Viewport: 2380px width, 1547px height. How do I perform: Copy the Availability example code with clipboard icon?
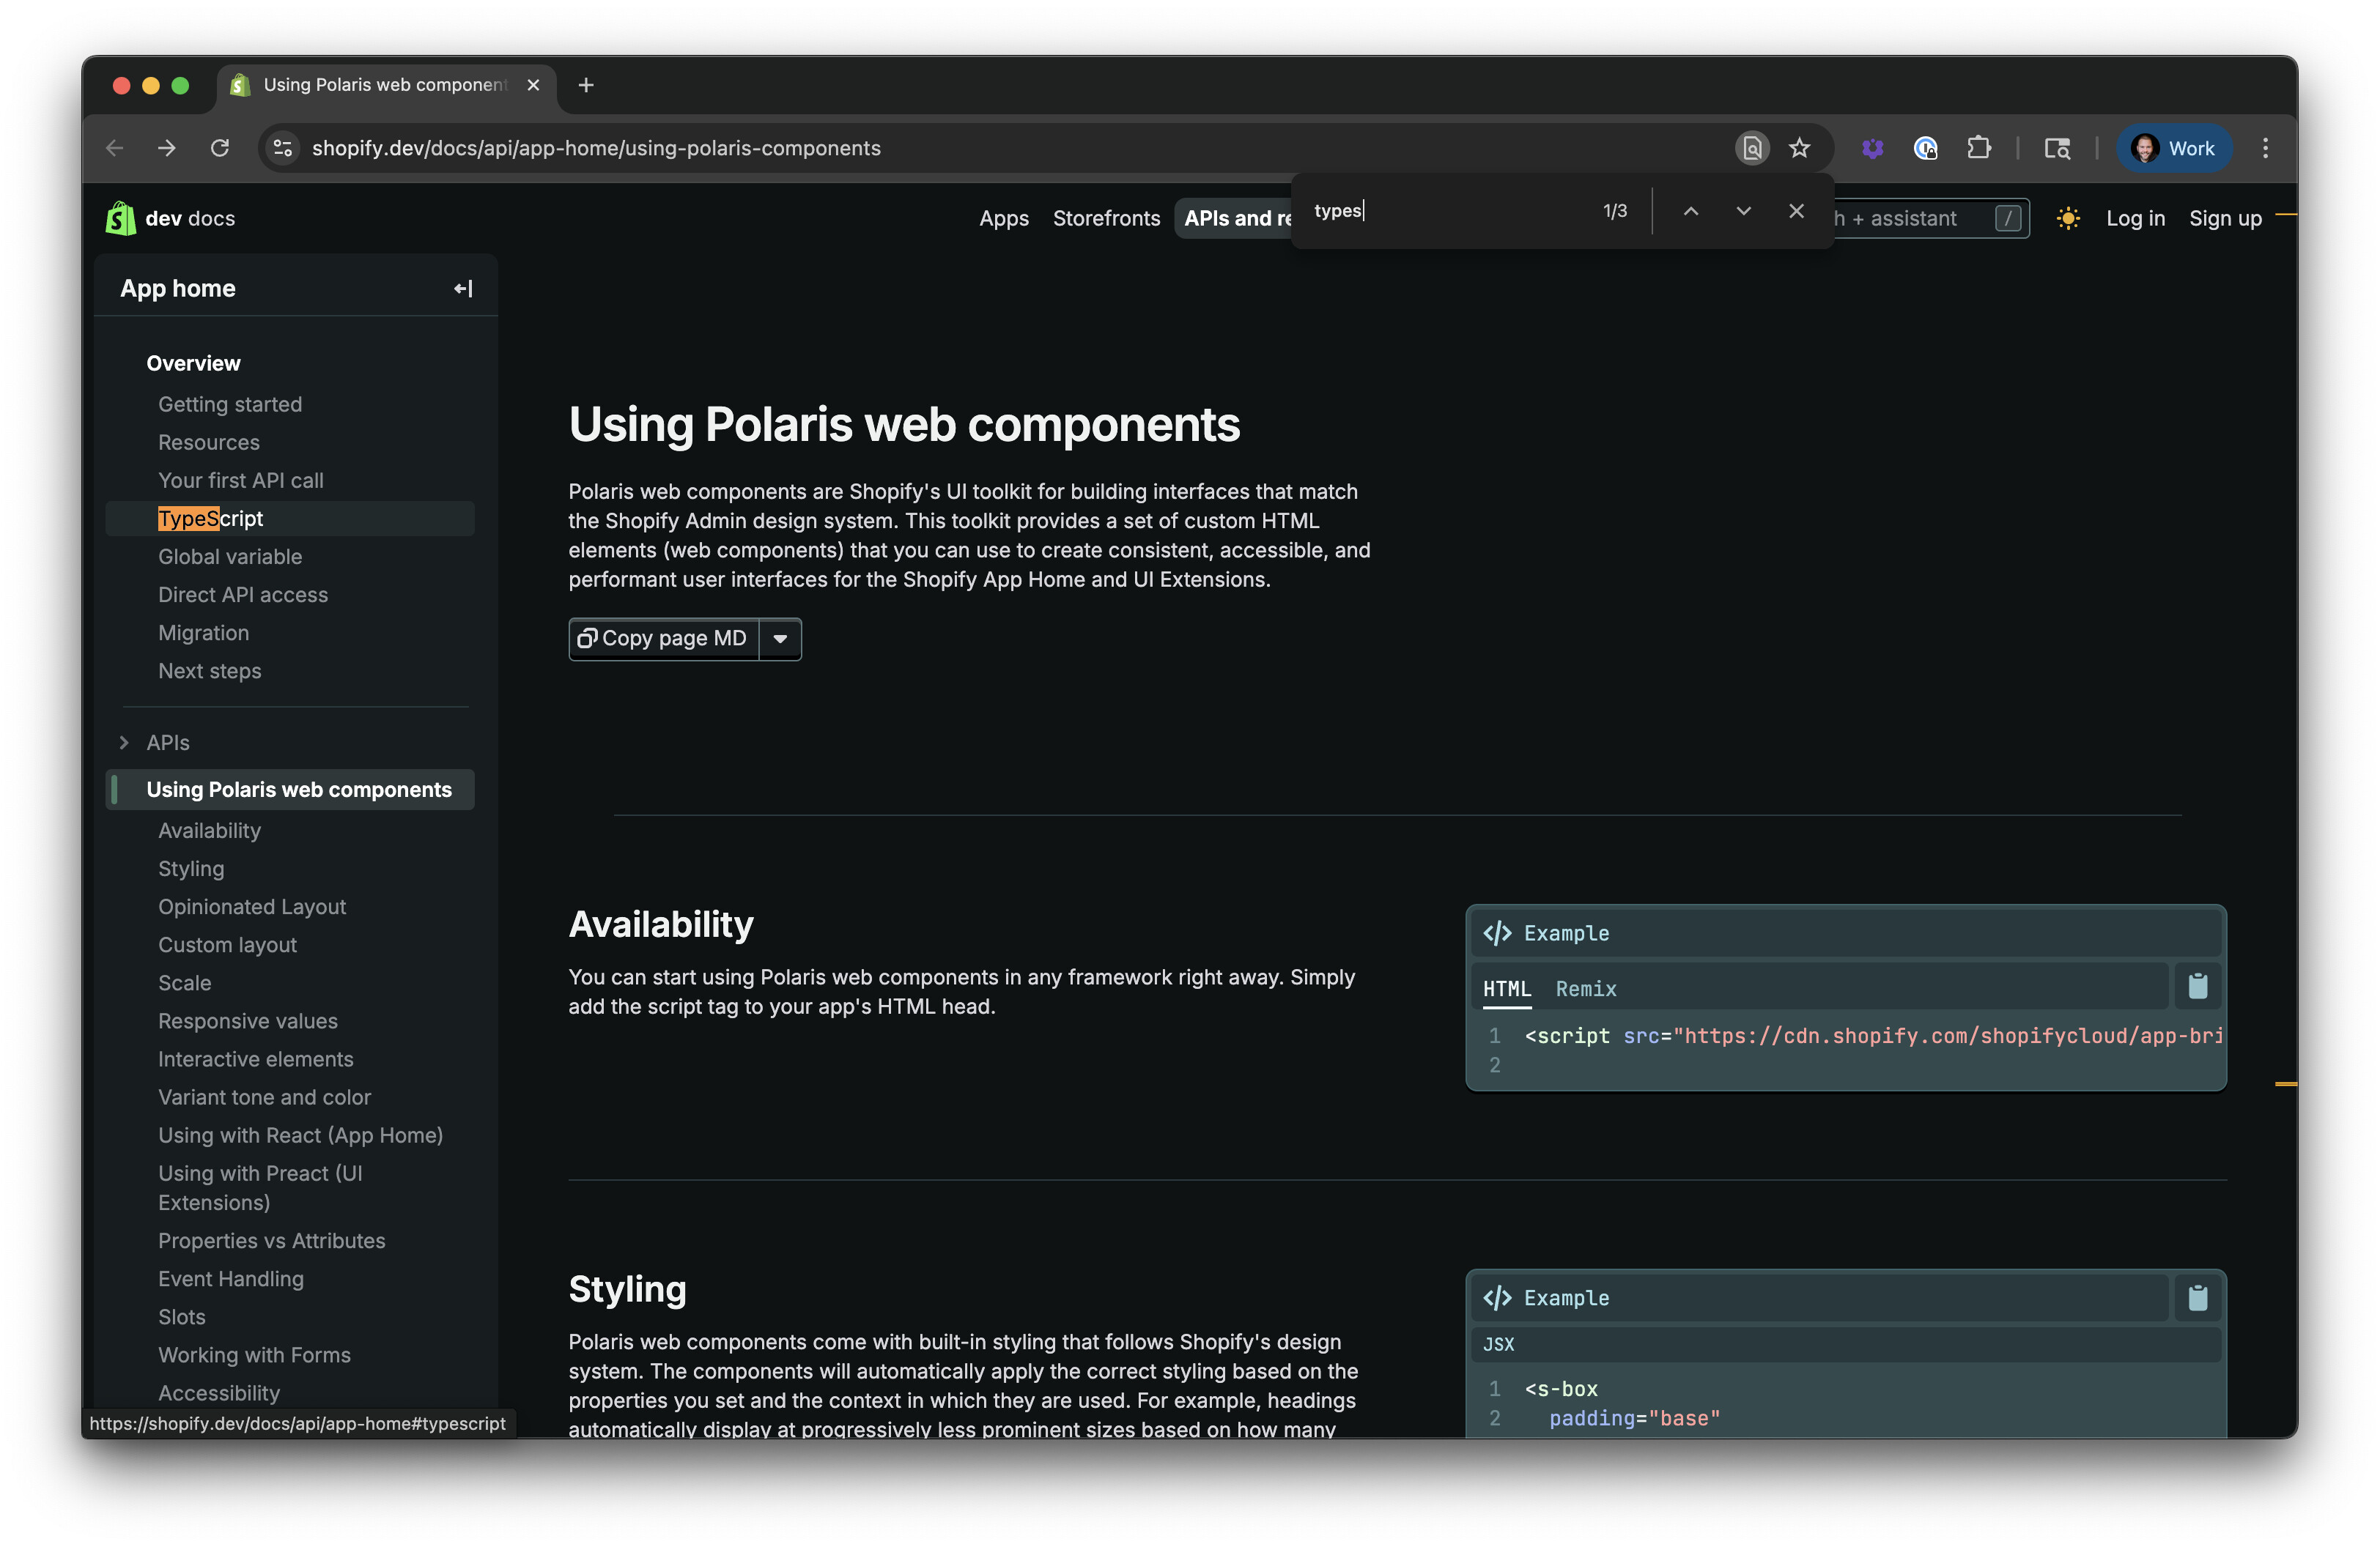tap(2198, 987)
